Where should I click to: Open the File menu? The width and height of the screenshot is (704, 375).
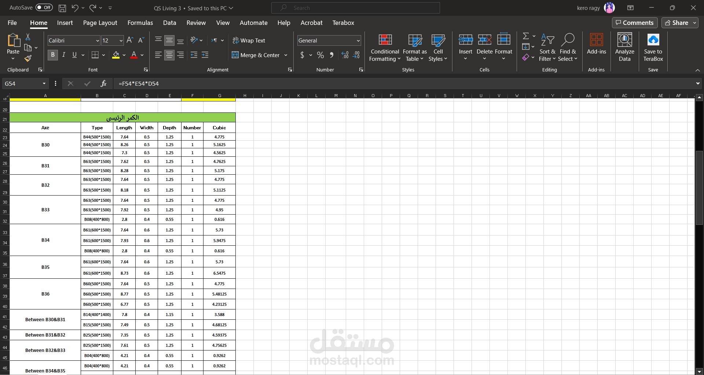click(12, 23)
